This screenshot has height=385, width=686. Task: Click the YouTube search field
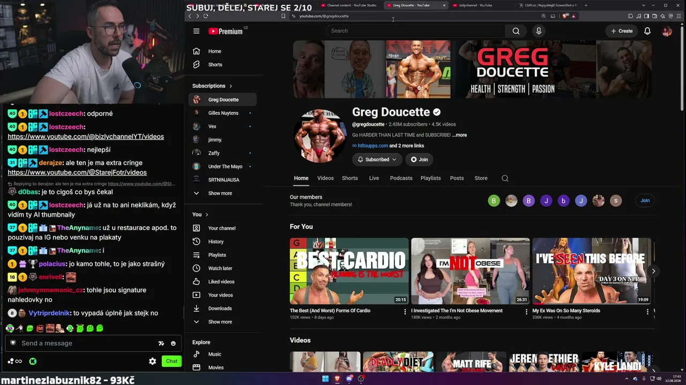pyautogui.click(x=415, y=31)
